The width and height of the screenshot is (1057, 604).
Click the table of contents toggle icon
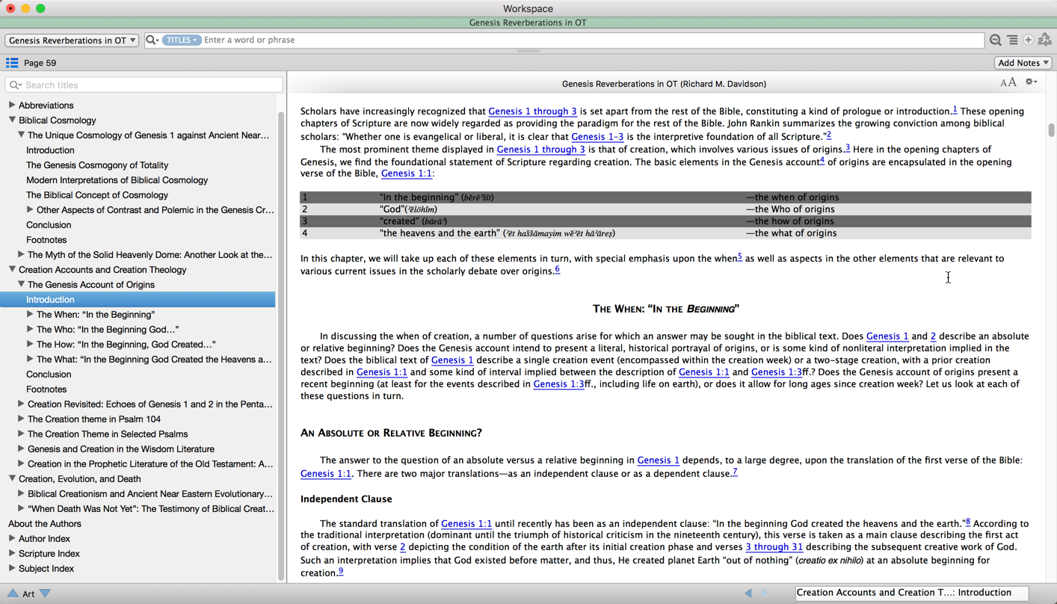click(12, 63)
